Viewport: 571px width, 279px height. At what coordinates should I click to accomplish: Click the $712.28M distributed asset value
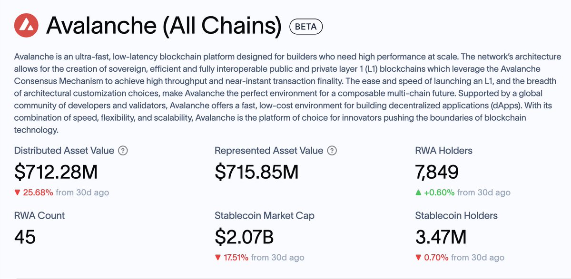coord(56,171)
